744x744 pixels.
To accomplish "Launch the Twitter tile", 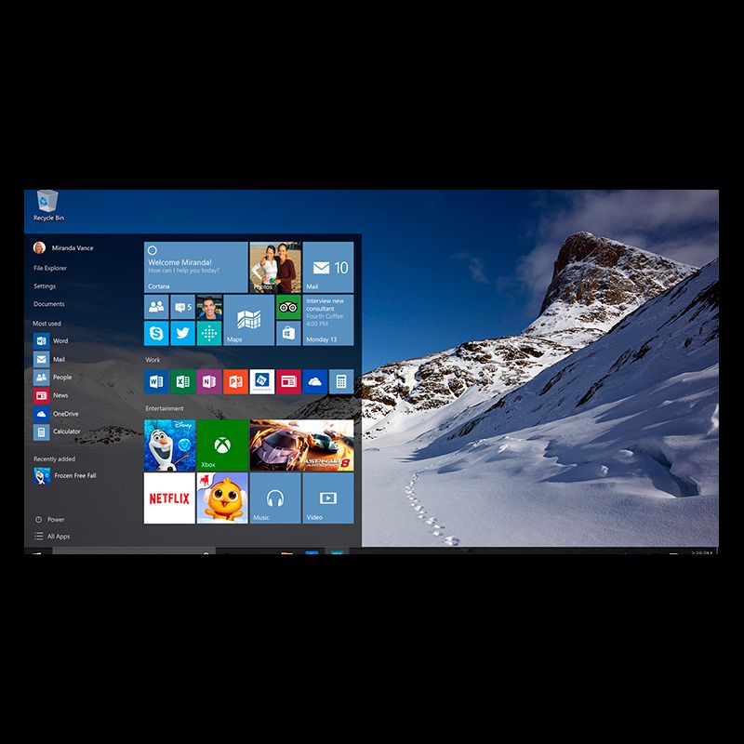I will (x=182, y=333).
